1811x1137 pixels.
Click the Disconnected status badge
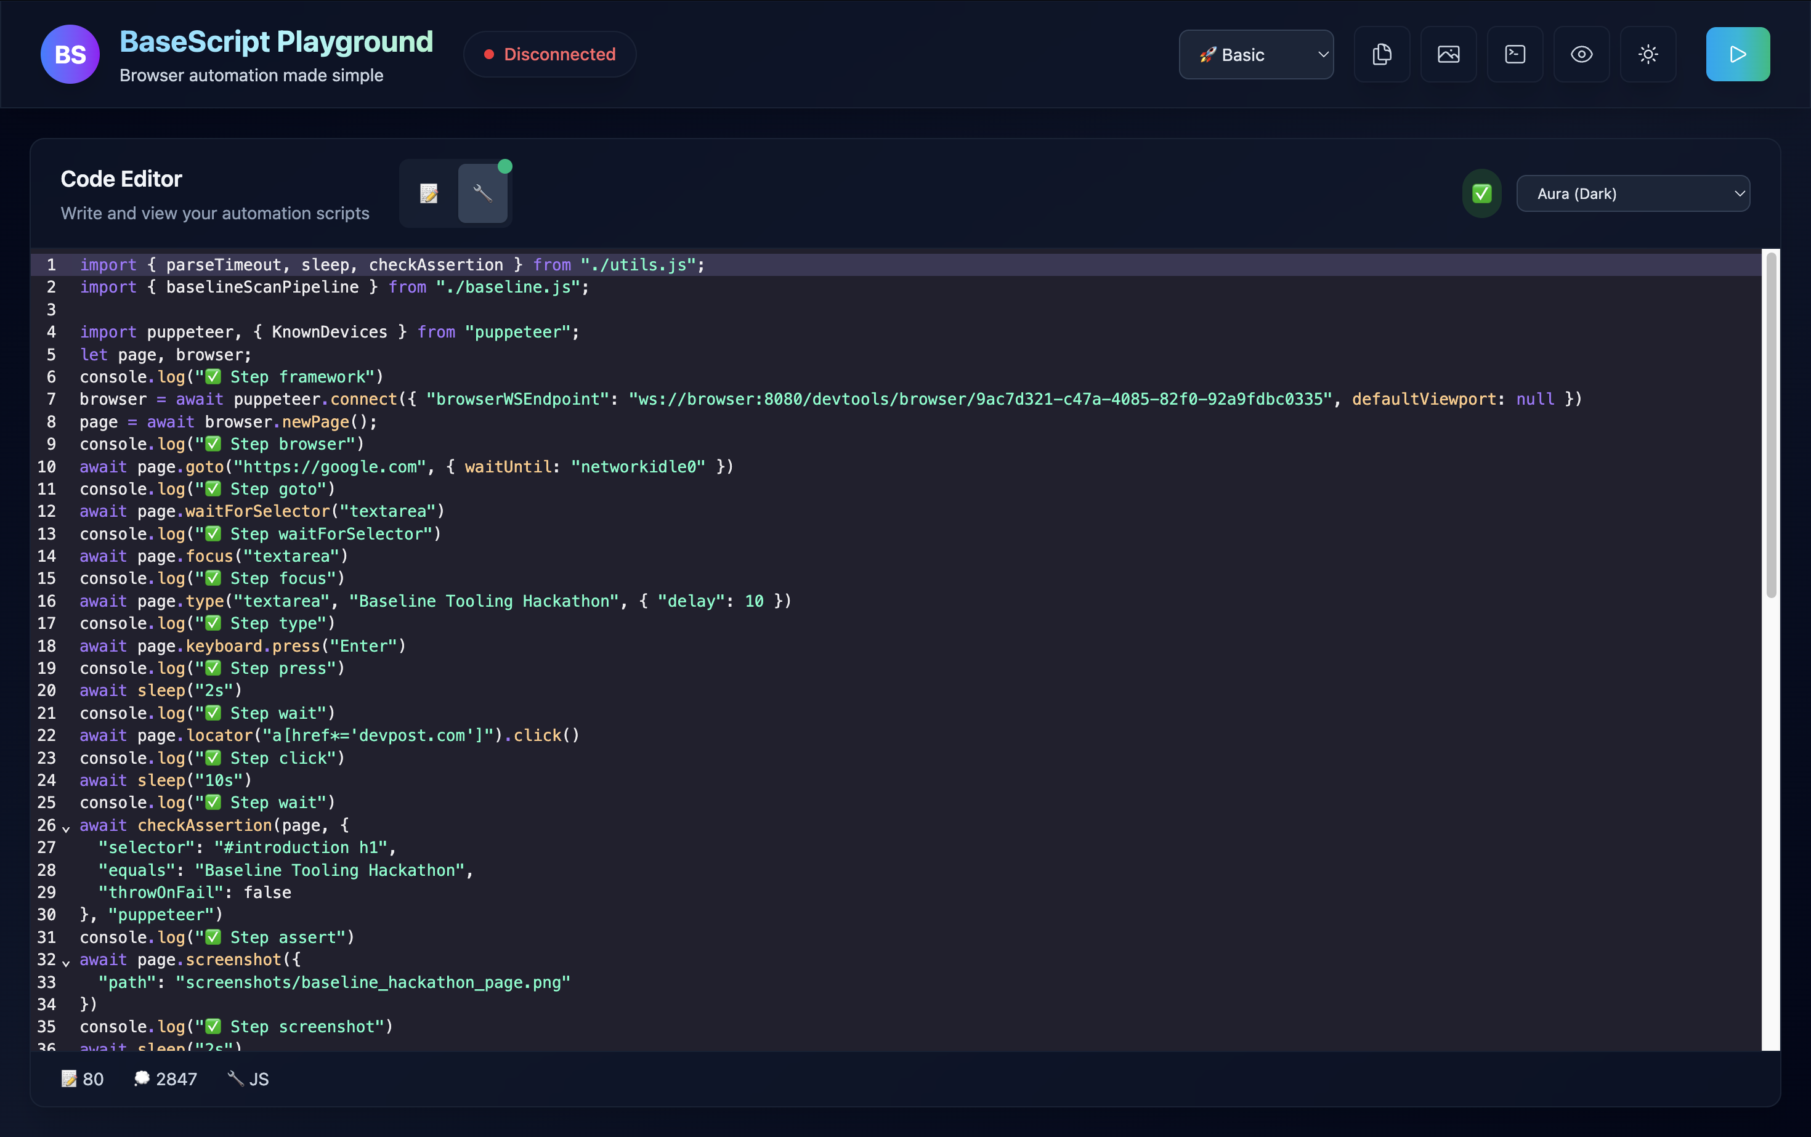pos(549,54)
